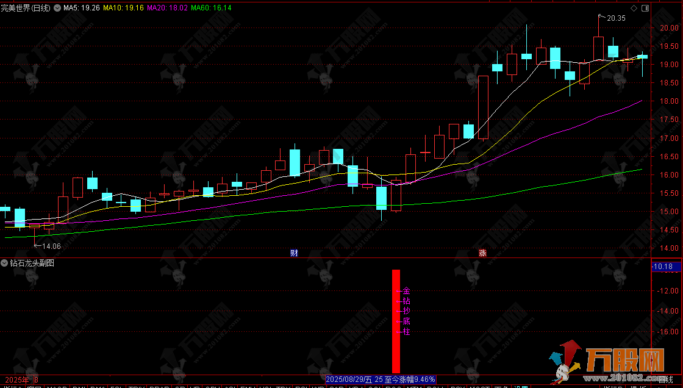This screenshot has height=388, width=683.
Task: Click the 底 label beside red bar
Action: [406, 322]
